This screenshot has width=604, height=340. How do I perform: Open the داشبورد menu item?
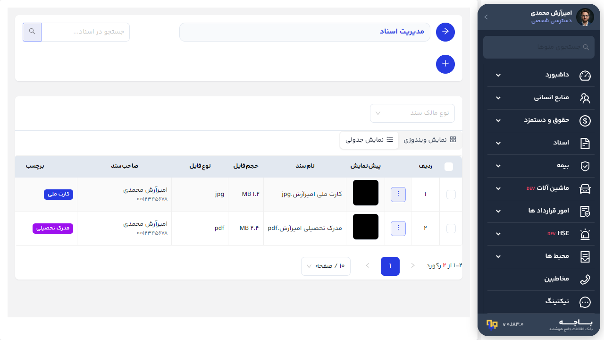tap(540, 76)
